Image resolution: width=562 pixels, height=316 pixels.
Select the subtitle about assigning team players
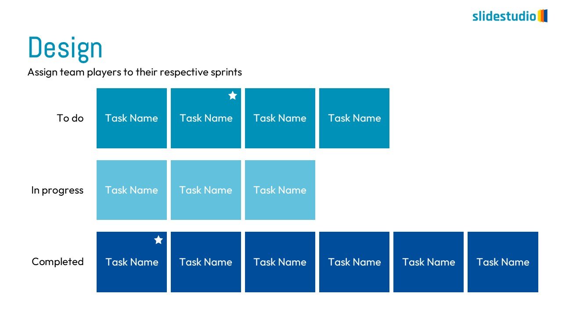[134, 72]
